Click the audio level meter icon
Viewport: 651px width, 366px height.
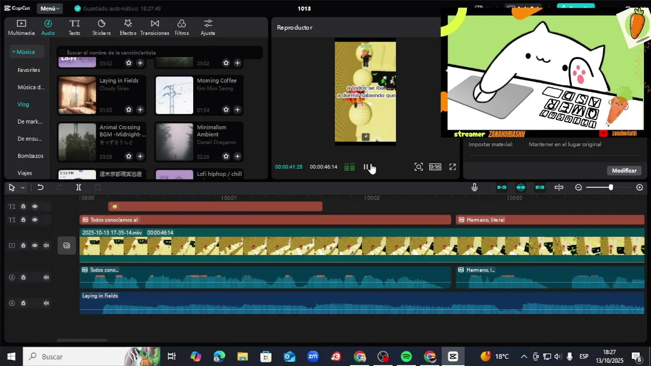[x=349, y=167]
